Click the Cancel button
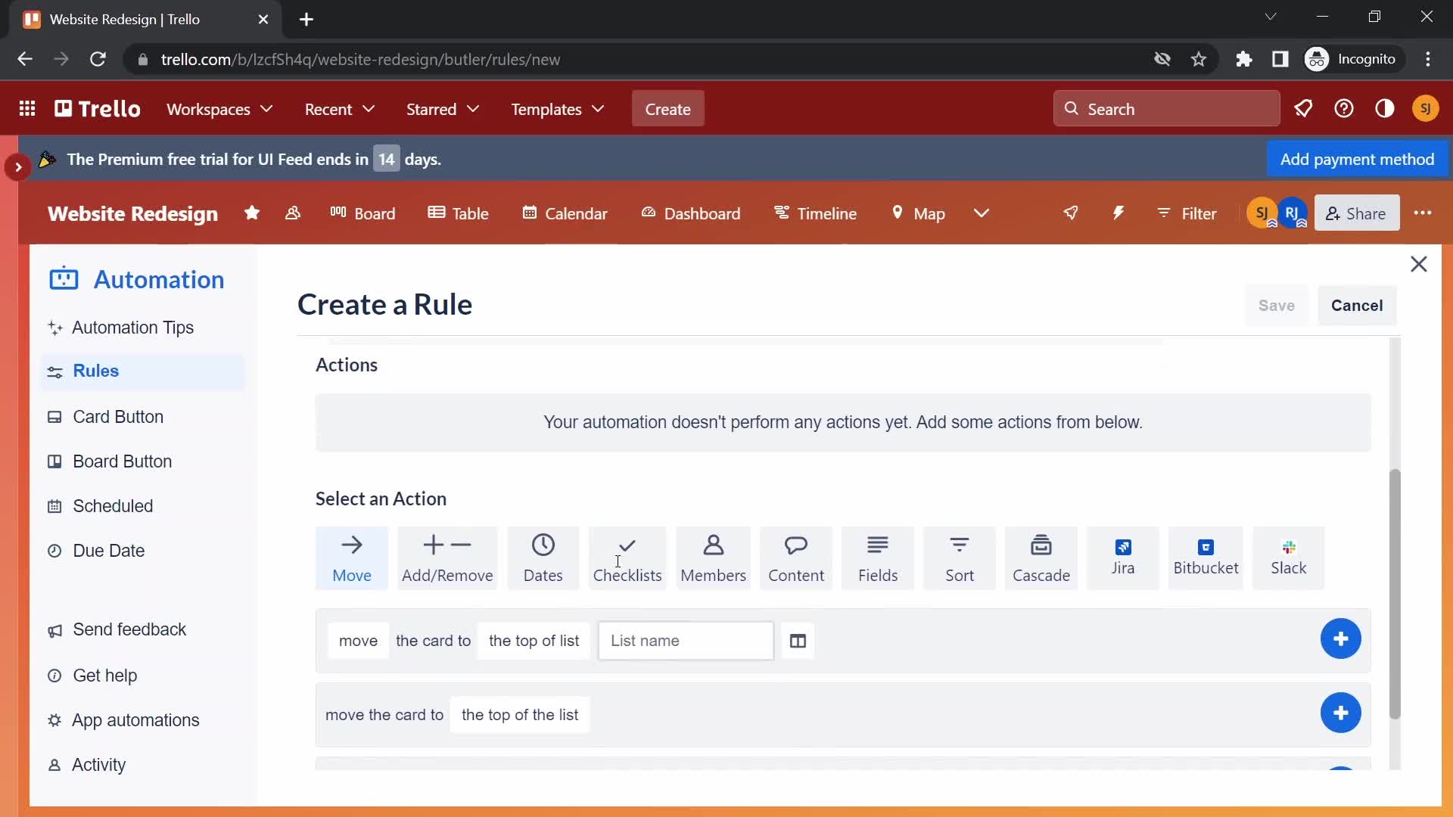 [1357, 304]
